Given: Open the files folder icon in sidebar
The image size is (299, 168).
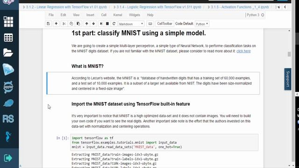Looking at the screenshot, I should coord(8,52).
